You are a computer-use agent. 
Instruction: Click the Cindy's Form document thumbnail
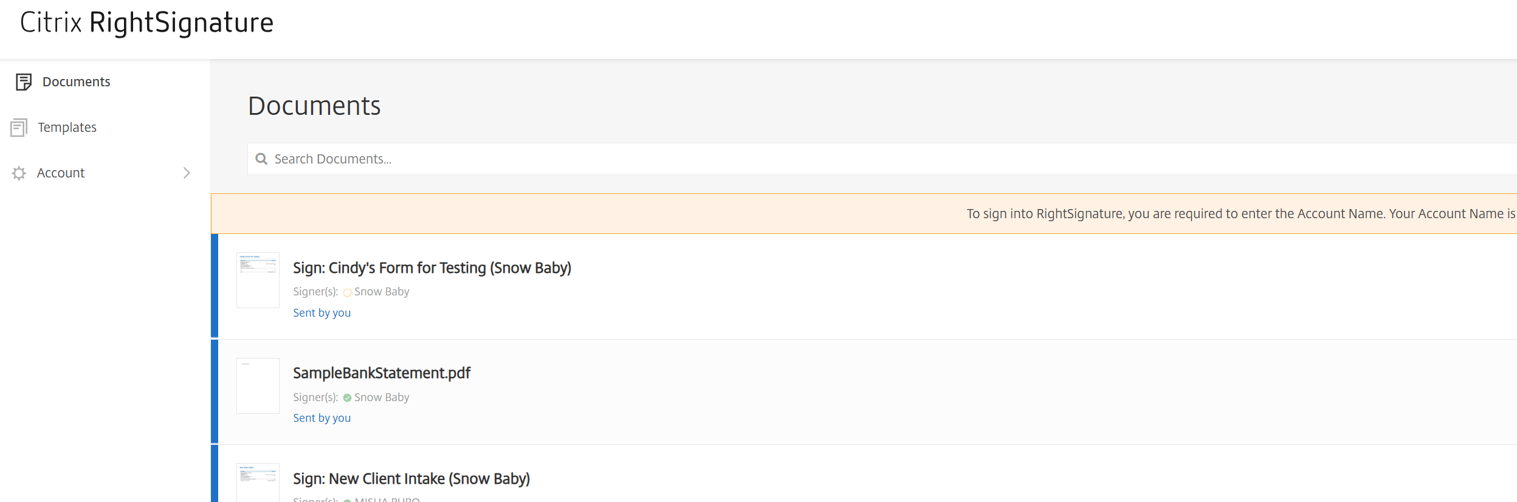[x=258, y=280]
